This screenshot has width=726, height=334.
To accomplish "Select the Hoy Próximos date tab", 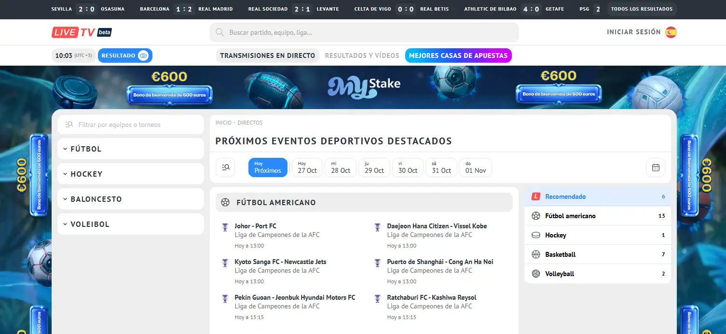I will click(268, 167).
